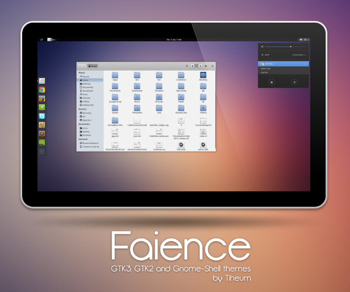Click the power icon in system menu
The image size is (350, 292).
295,82
